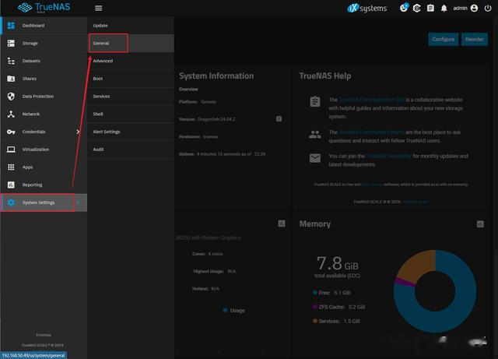This screenshot has height=359, width=498.
Task: Click the Hostname row text
Action: click(x=198, y=137)
